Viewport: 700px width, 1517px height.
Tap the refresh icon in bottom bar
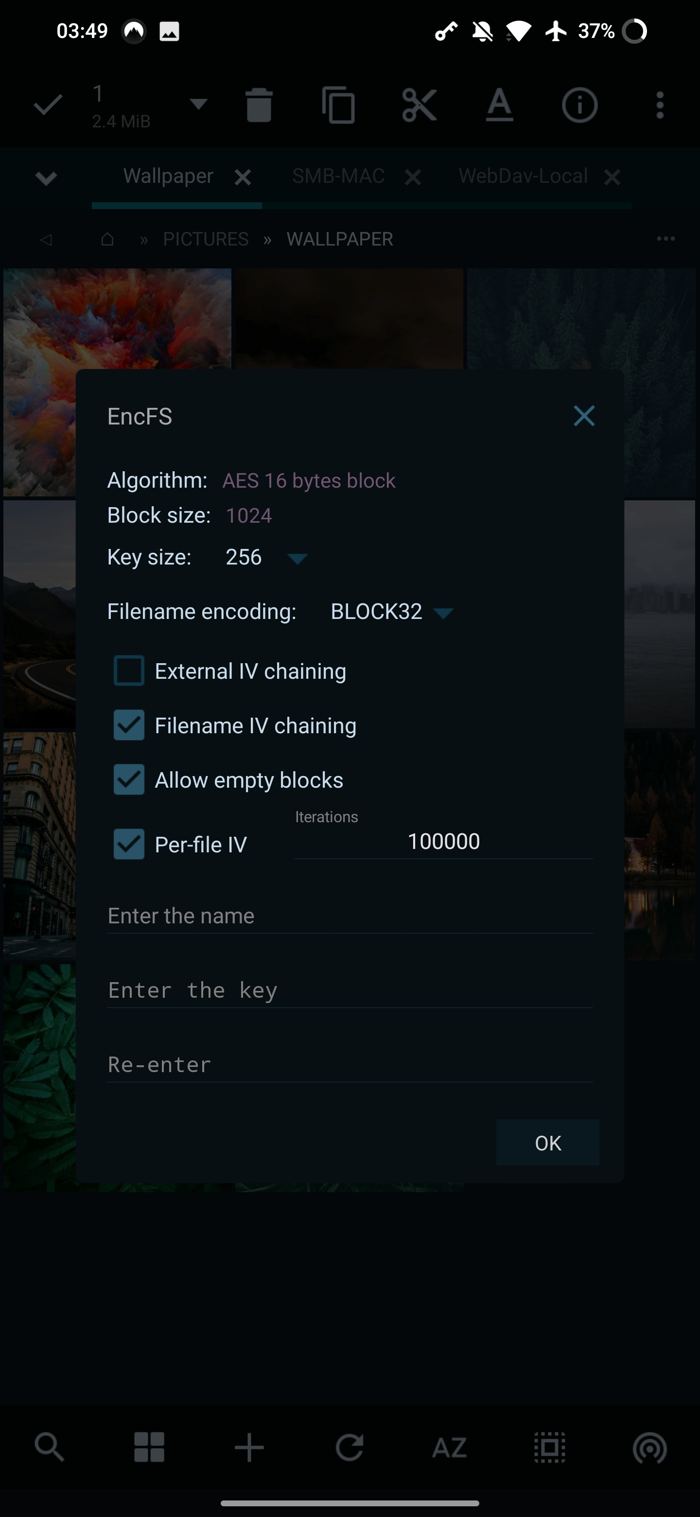tap(349, 1447)
